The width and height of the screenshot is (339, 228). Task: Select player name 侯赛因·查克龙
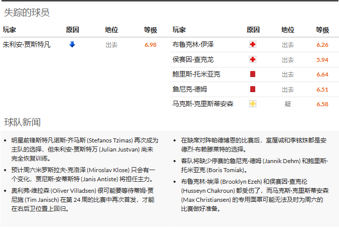point(193,59)
